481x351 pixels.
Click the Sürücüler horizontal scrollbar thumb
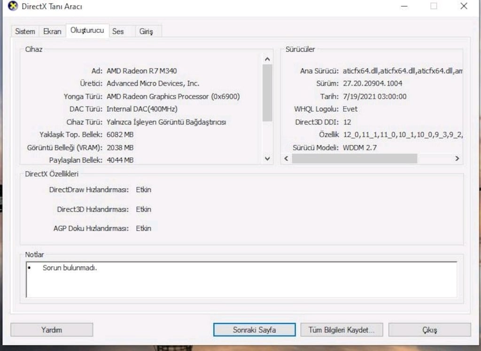[354, 158]
